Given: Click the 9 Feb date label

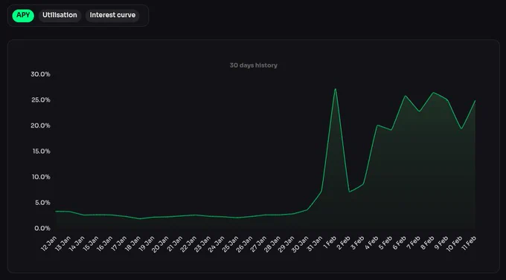Looking at the screenshot, I should [x=441, y=244].
